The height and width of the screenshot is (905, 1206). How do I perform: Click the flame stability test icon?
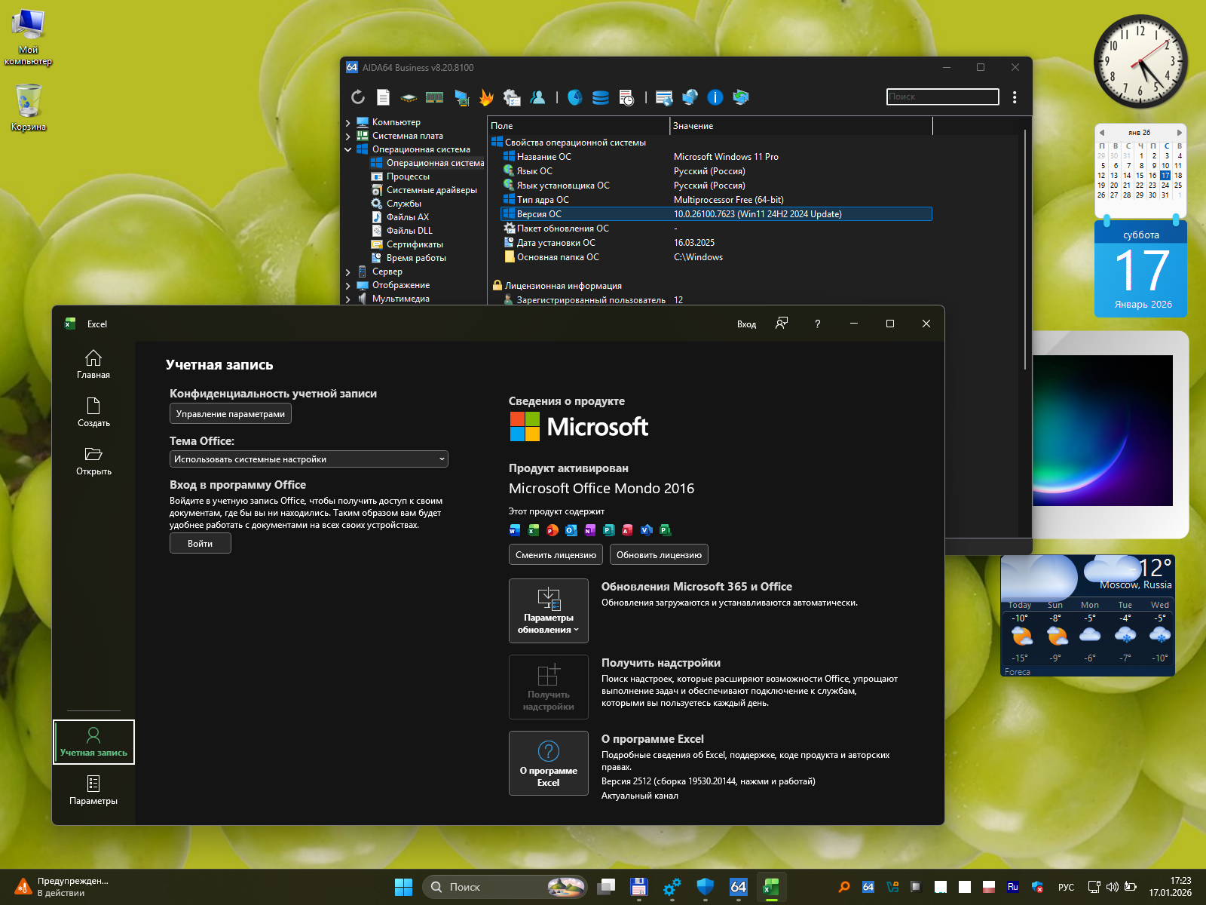[x=486, y=97]
